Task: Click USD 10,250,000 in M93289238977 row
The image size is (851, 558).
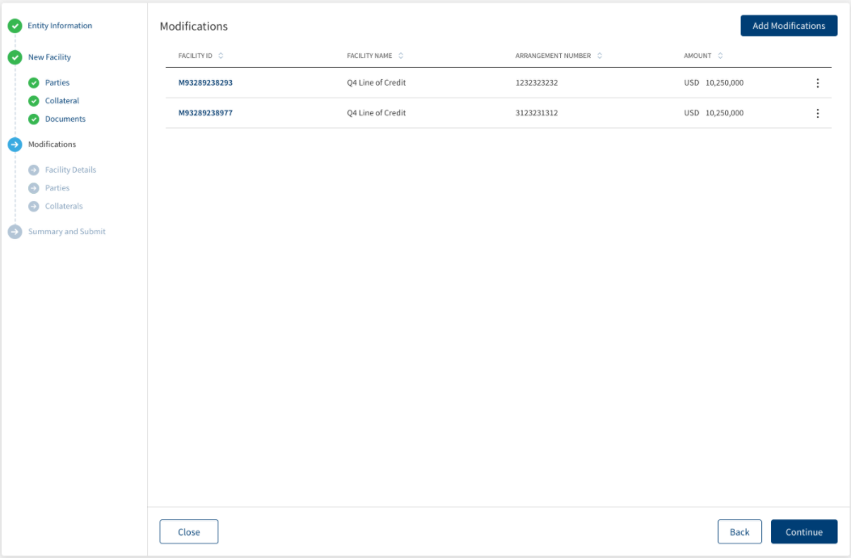Action: click(x=714, y=113)
